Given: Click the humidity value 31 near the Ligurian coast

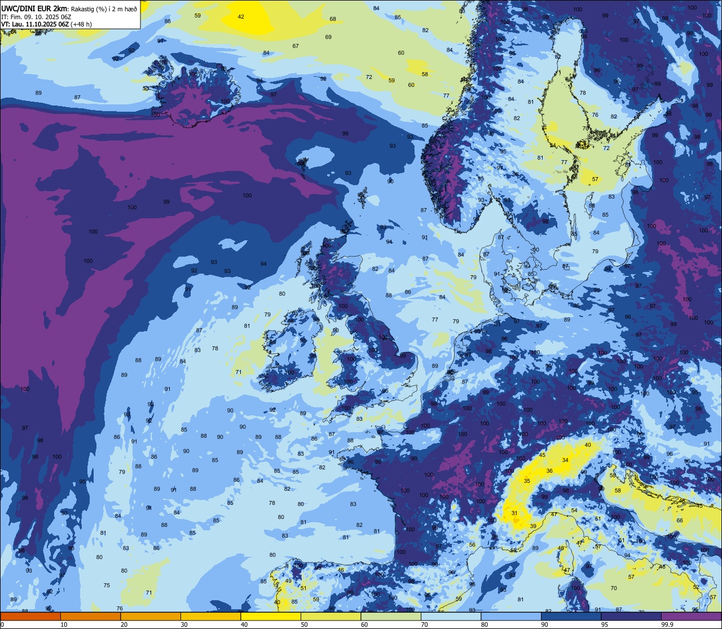Looking at the screenshot, I should 514,513.
